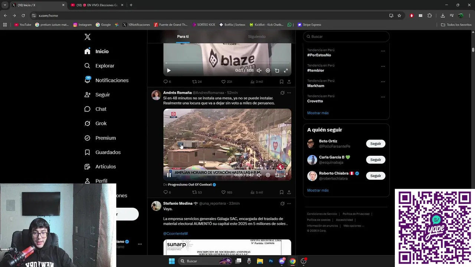Open Photoshop from the taskbar
475x267 pixels.
(x=271, y=261)
